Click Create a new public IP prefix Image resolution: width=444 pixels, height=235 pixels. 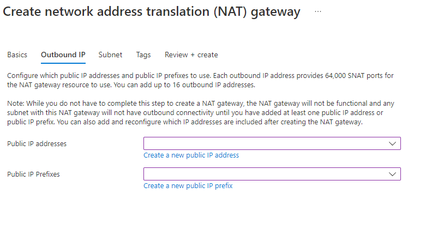point(188,186)
